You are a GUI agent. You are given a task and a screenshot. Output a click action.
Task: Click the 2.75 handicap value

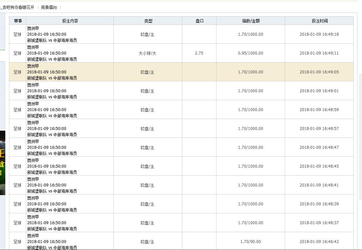[x=199, y=53]
